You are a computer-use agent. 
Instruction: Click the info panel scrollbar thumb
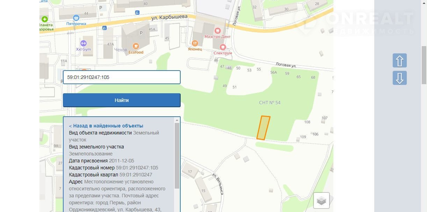(x=177, y=155)
